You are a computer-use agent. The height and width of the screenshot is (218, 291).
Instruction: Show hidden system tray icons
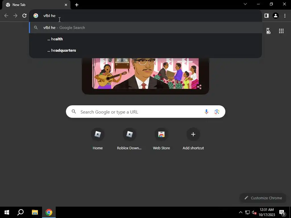(240, 212)
